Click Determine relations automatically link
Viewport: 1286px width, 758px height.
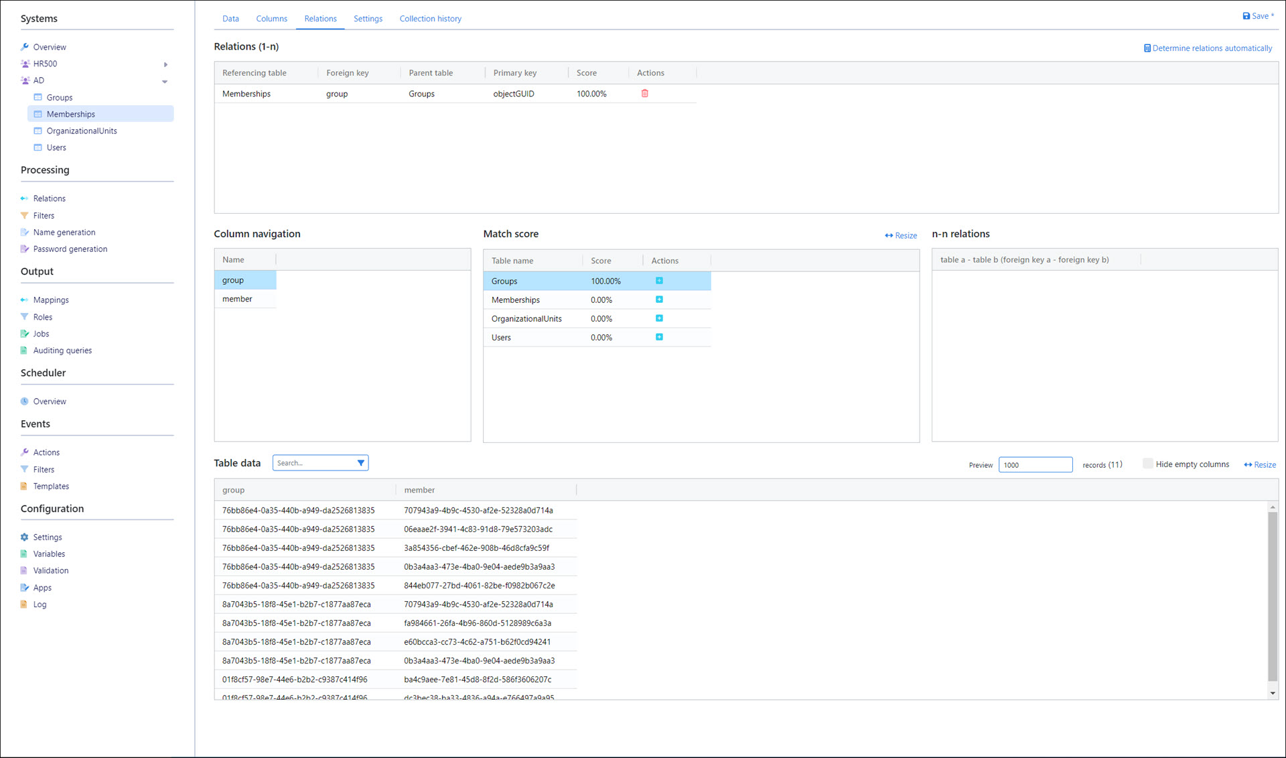1207,48
